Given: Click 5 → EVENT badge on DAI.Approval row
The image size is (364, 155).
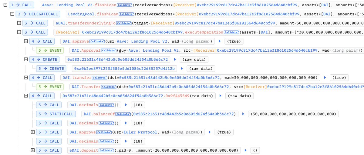Looking at the screenshot, I should 50,50.
